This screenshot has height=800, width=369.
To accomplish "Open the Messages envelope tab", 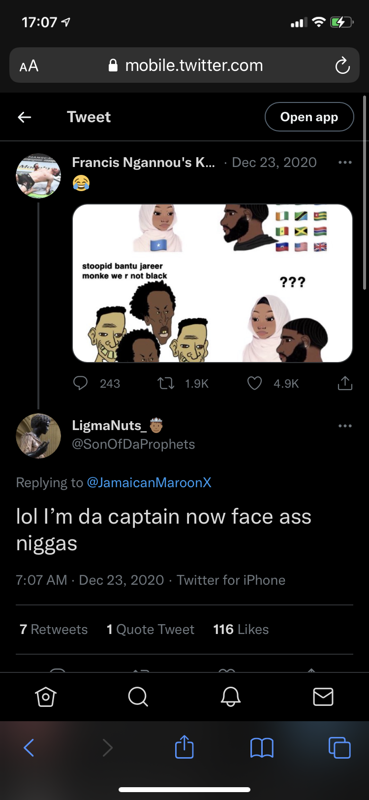I will 323,697.
